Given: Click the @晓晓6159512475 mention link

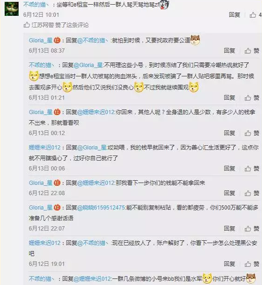Looking at the screenshot, I should (x=101, y=208).
